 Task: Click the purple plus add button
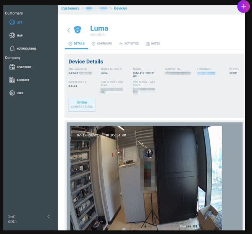pos(243,6)
